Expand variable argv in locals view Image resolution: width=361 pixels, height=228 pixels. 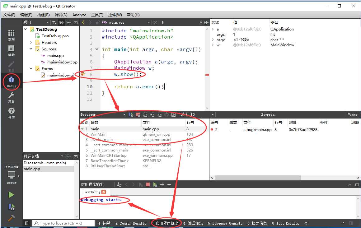(x=213, y=40)
